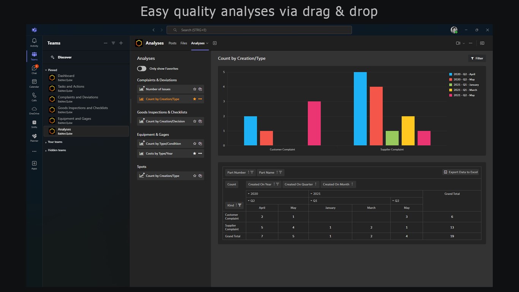
Task: Click the Created On Quarter field chip
Action: click(x=301, y=184)
